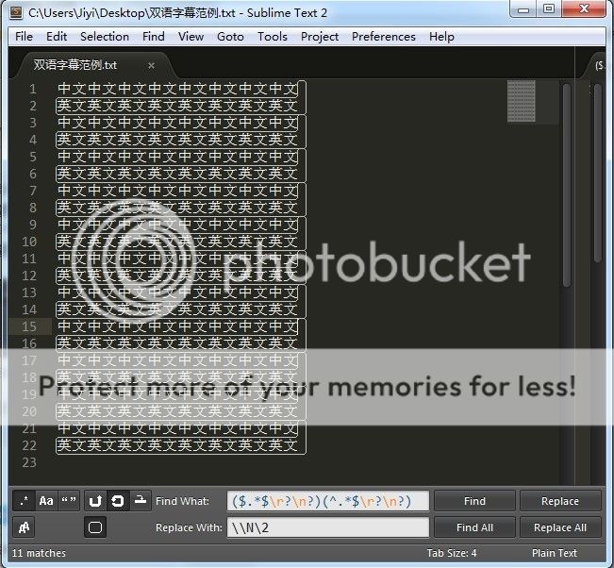Click the minimap preview thumbnail
This screenshot has height=568, width=614.
[521, 99]
